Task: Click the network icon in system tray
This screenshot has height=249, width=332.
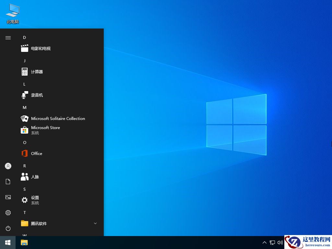Action: coord(272,242)
